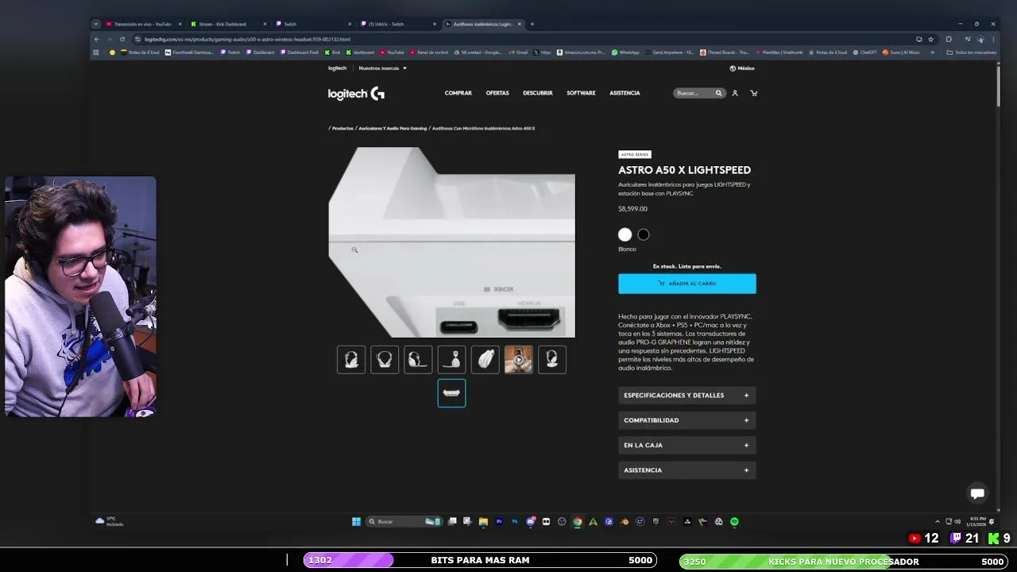Switch to the Transmisión en vivo YouTube tab
This screenshot has height=572, width=1017.
click(x=144, y=24)
